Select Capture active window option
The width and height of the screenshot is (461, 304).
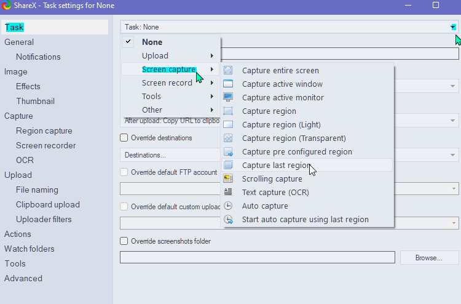click(307, 84)
